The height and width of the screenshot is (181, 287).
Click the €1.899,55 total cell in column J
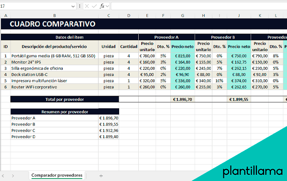click(239, 99)
